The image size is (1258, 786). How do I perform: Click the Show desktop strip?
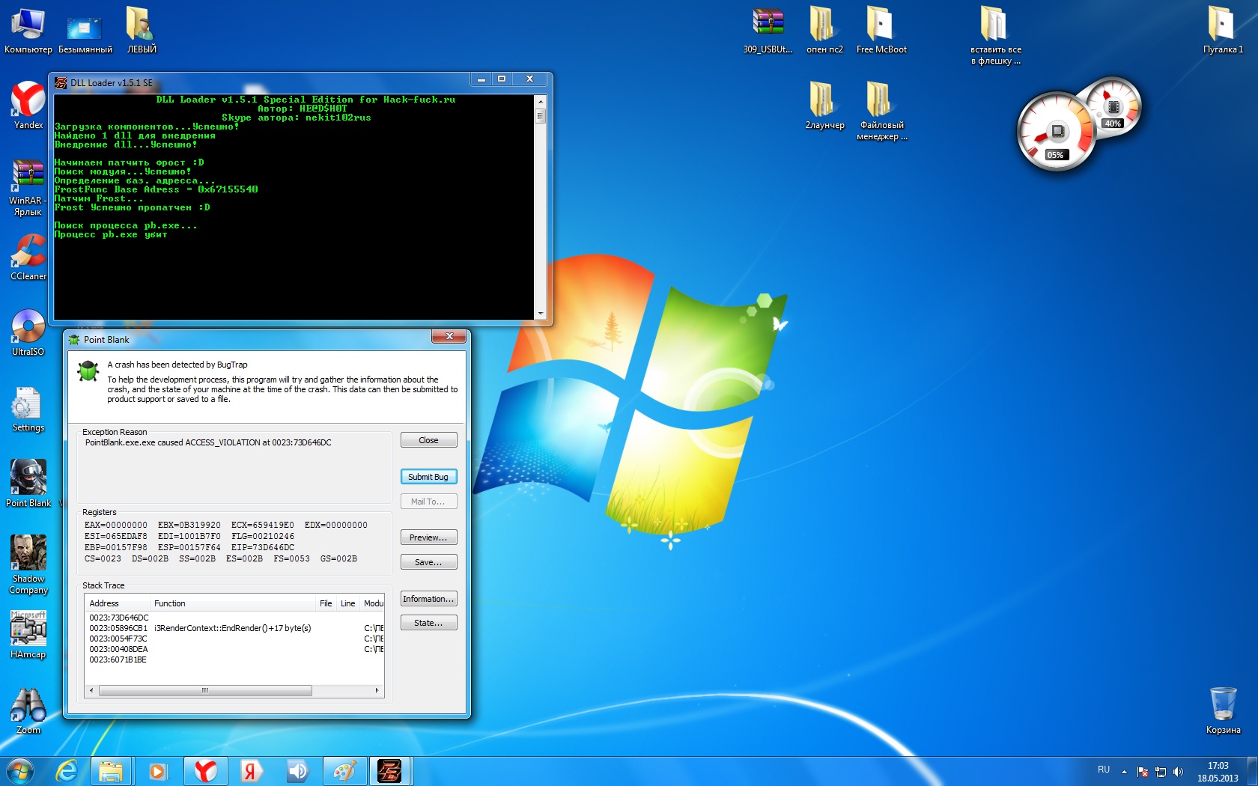pyautogui.click(x=1253, y=771)
